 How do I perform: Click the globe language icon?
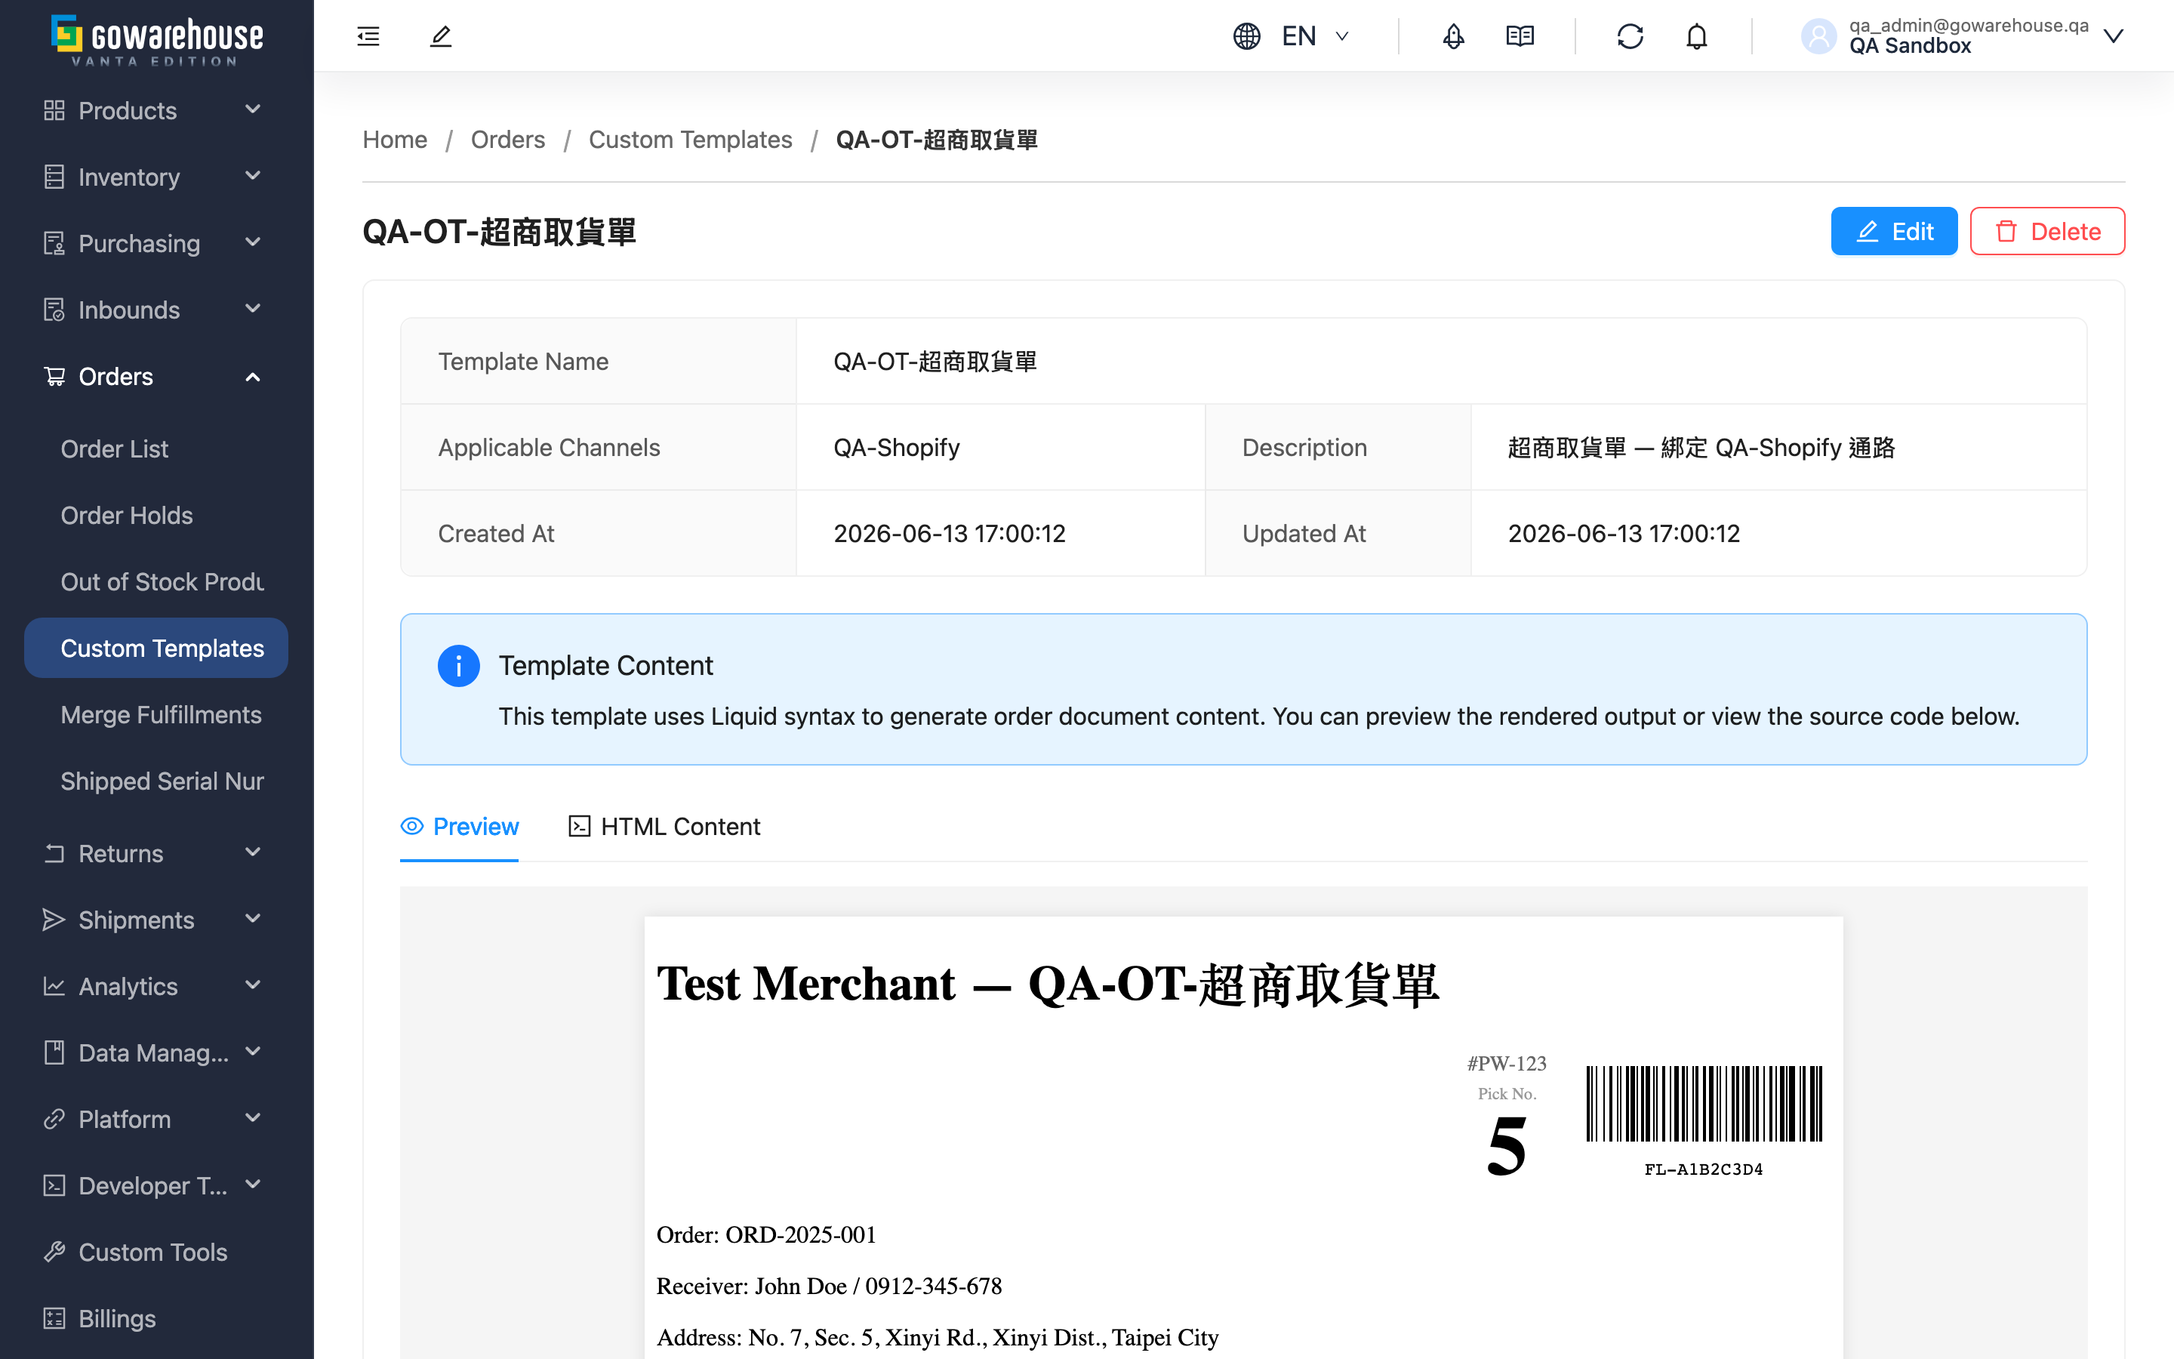1247,36
